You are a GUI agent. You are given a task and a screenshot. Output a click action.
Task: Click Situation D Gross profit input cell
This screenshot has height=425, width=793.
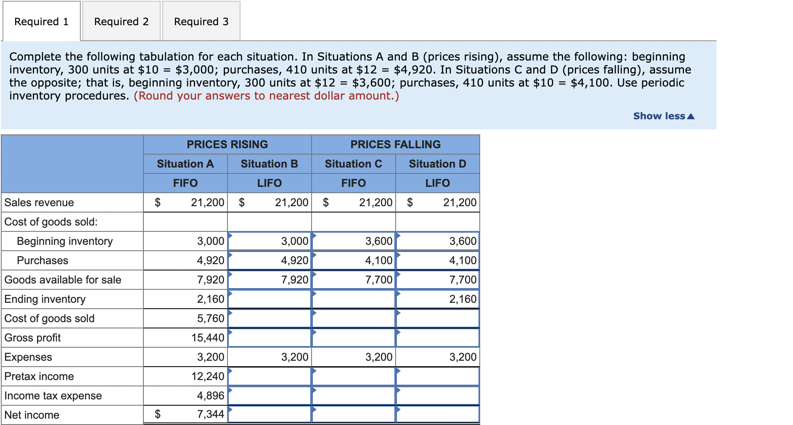pos(437,337)
